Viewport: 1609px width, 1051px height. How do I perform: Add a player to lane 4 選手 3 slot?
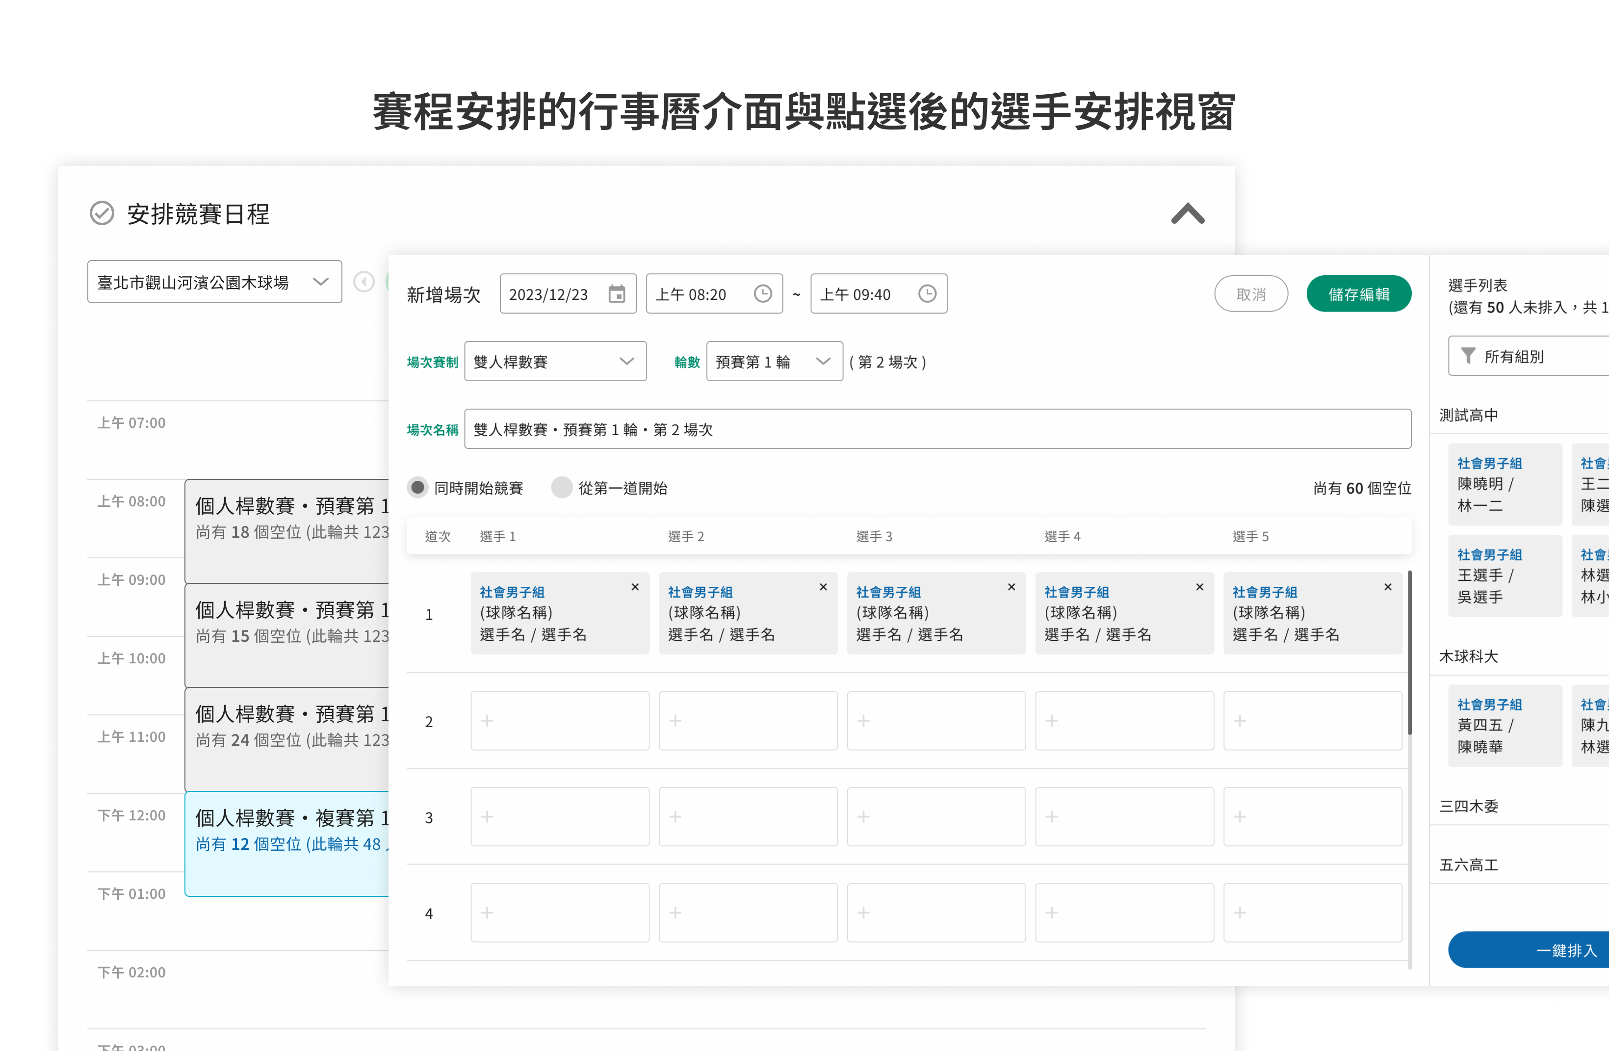(x=936, y=912)
